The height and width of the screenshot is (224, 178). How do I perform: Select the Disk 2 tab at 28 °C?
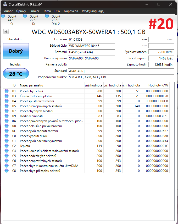pyautogui.click(x=56, y=20)
